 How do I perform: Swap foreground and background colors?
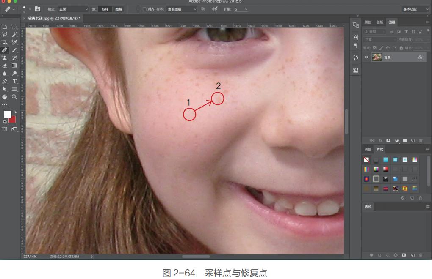pos(15,112)
